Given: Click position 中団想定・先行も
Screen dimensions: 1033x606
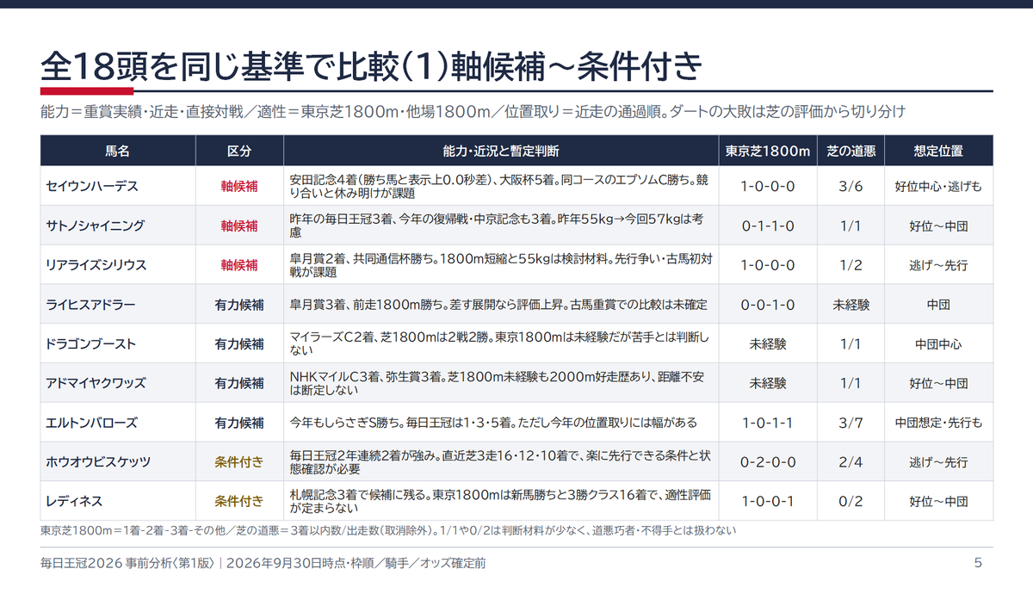Looking at the screenshot, I should click(x=938, y=423).
